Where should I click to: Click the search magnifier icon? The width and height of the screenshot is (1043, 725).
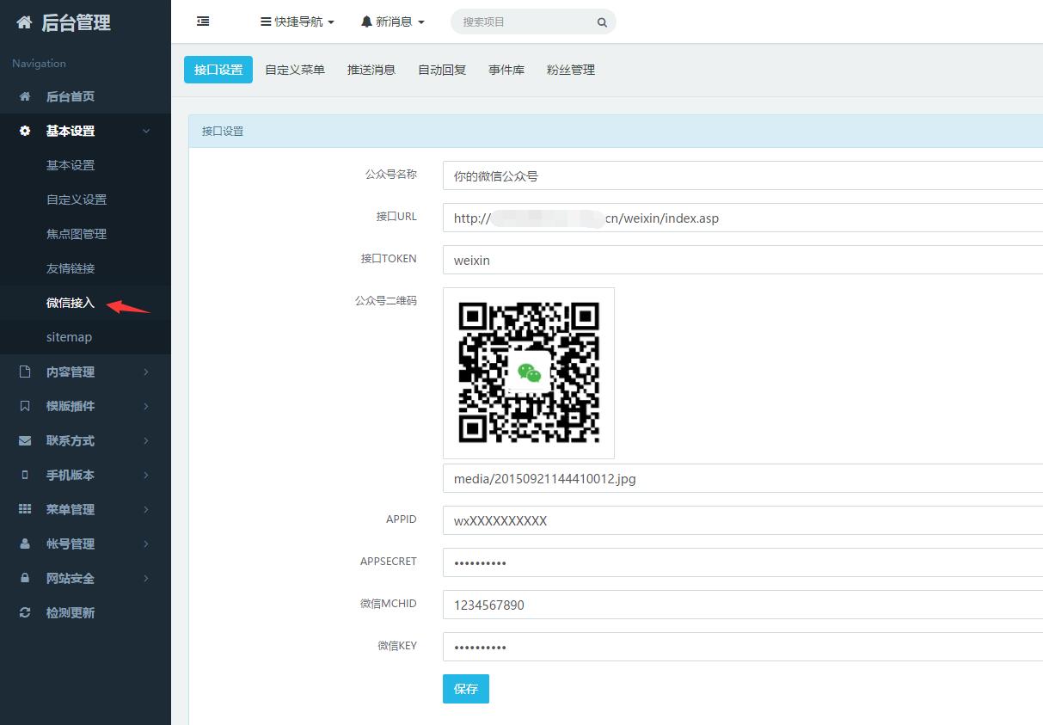pos(602,22)
